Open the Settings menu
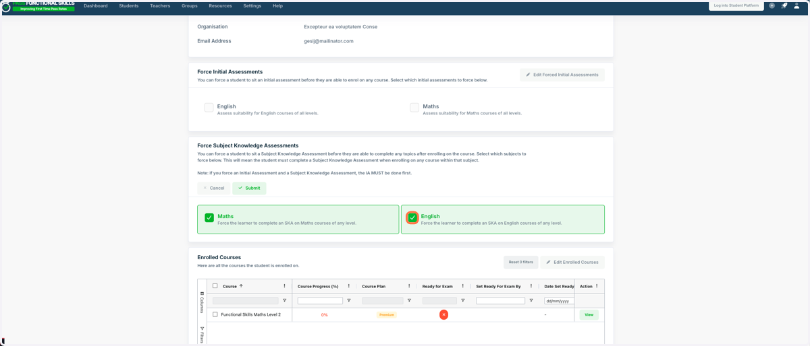This screenshot has height=346, width=810. point(252,6)
